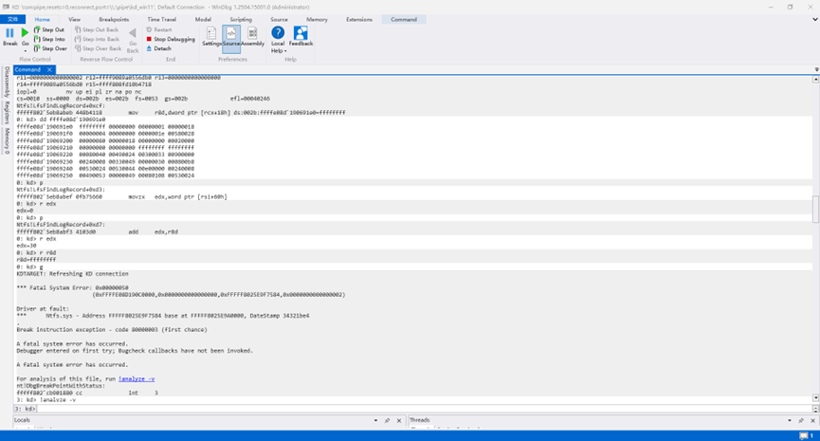The width and height of the screenshot is (820, 441).
Task: Click the !analyze -v link
Action: [x=137, y=378]
